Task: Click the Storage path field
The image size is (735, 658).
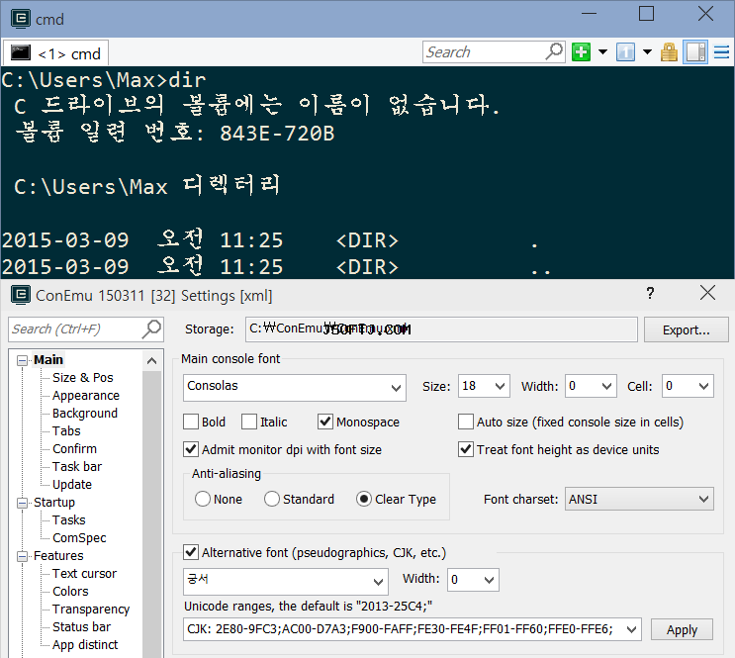Action: (441, 329)
